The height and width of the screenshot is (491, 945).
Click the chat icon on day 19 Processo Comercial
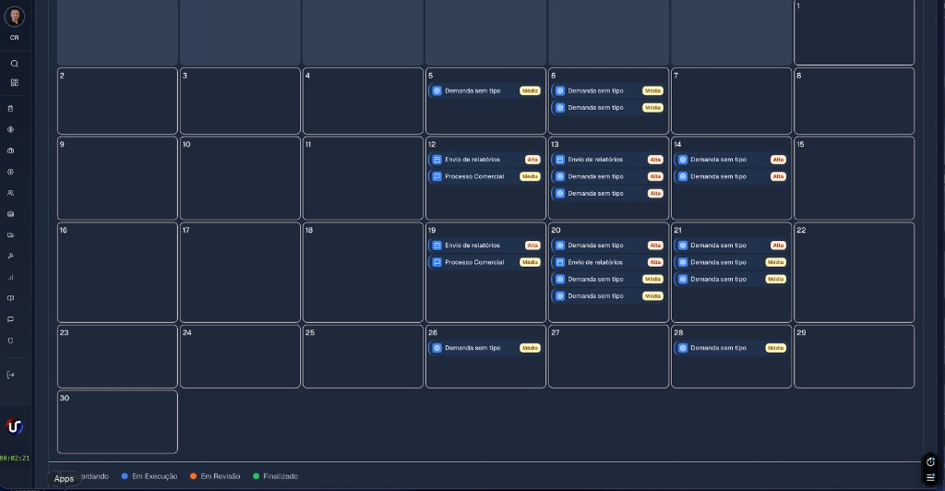pyautogui.click(x=437, y=263)
